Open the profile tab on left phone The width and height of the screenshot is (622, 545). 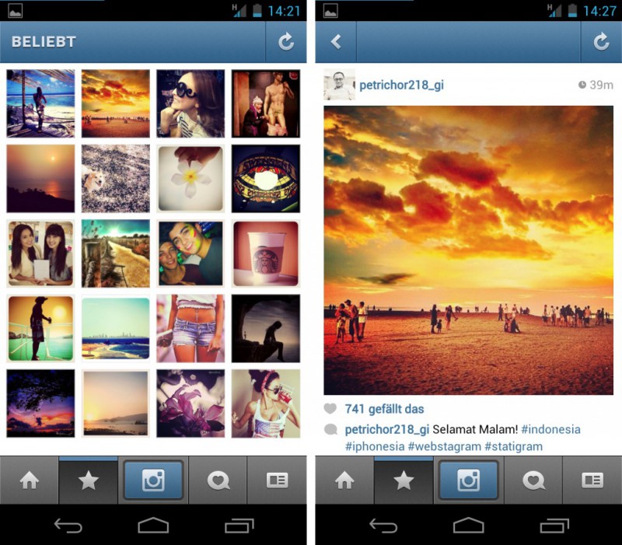pos(277,480)
